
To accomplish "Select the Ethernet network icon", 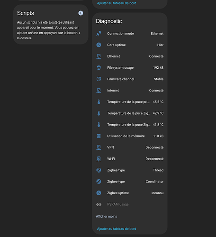I will coord(99,56).
